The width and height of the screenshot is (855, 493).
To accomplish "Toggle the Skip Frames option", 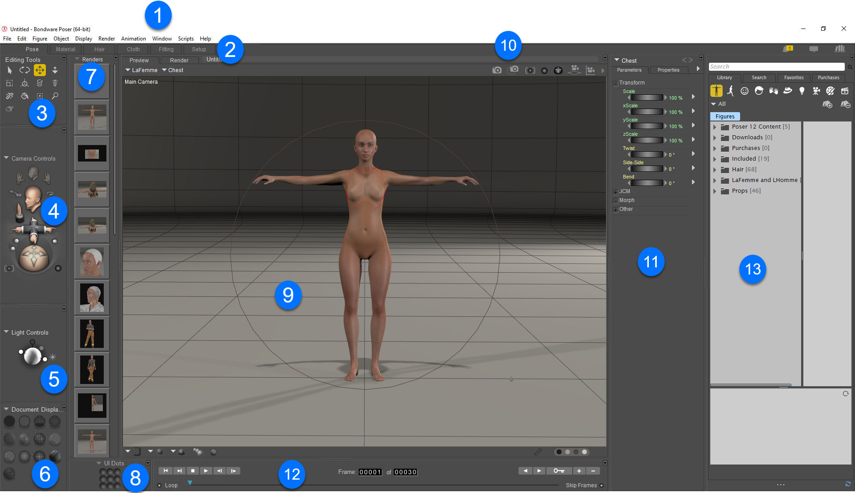I will point(602,485).
